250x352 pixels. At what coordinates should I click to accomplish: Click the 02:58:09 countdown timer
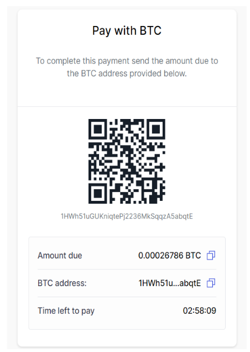click(200, 310)
